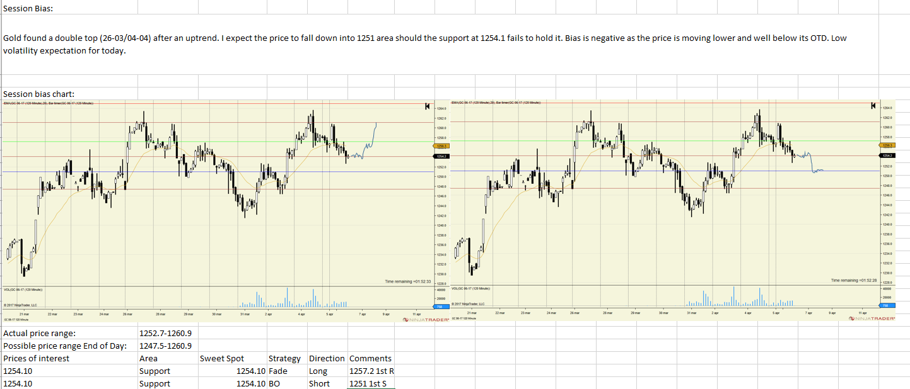Image resolution: width=910 pixels, height=389 pixels.
Task: Select the 'BO' strategy cell
Action: 287,383
